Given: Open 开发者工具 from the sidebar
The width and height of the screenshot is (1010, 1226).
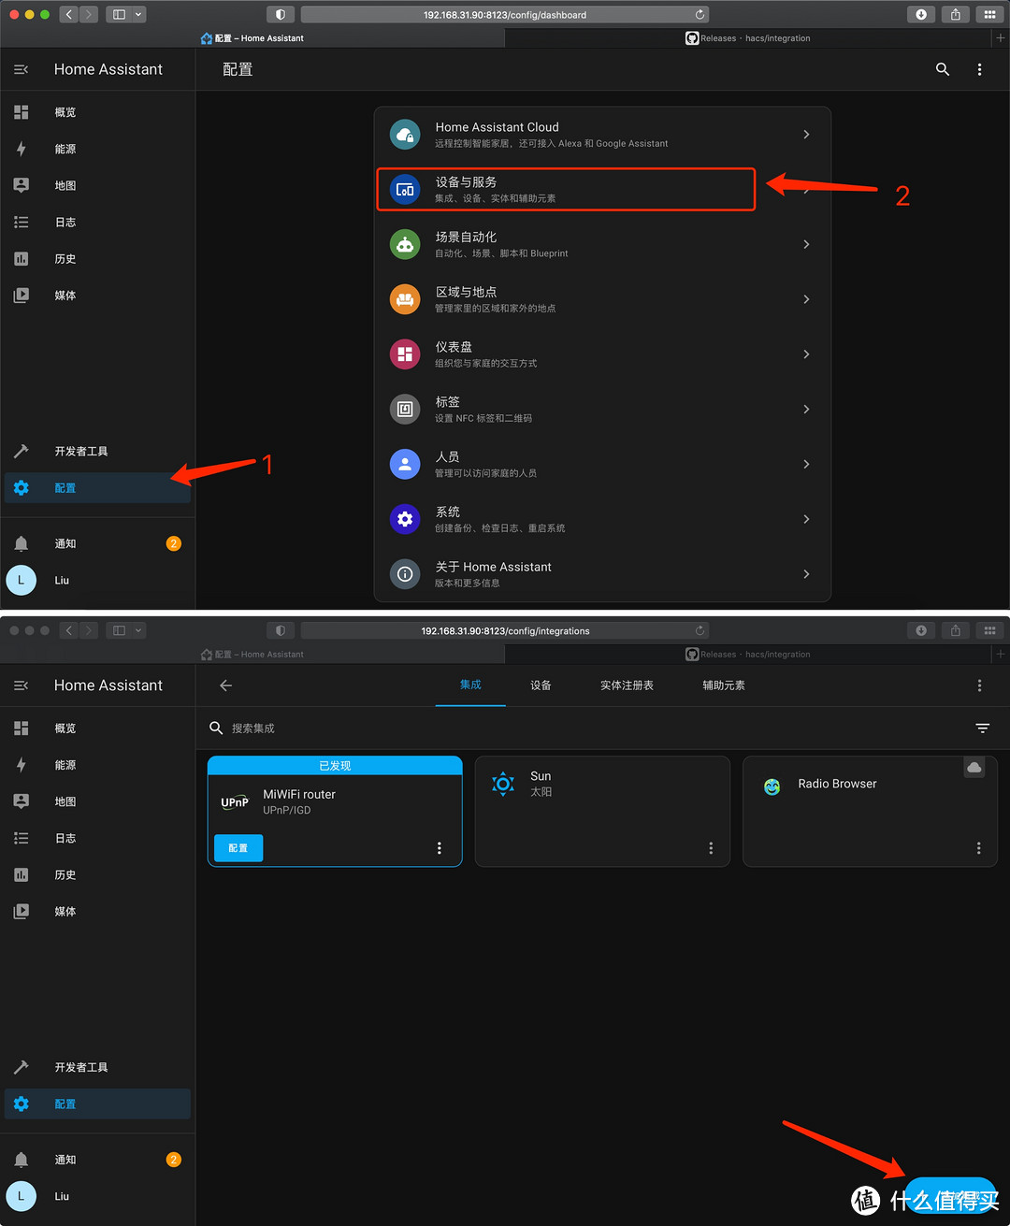Looking at the screenshot, I should coord(81,451).
